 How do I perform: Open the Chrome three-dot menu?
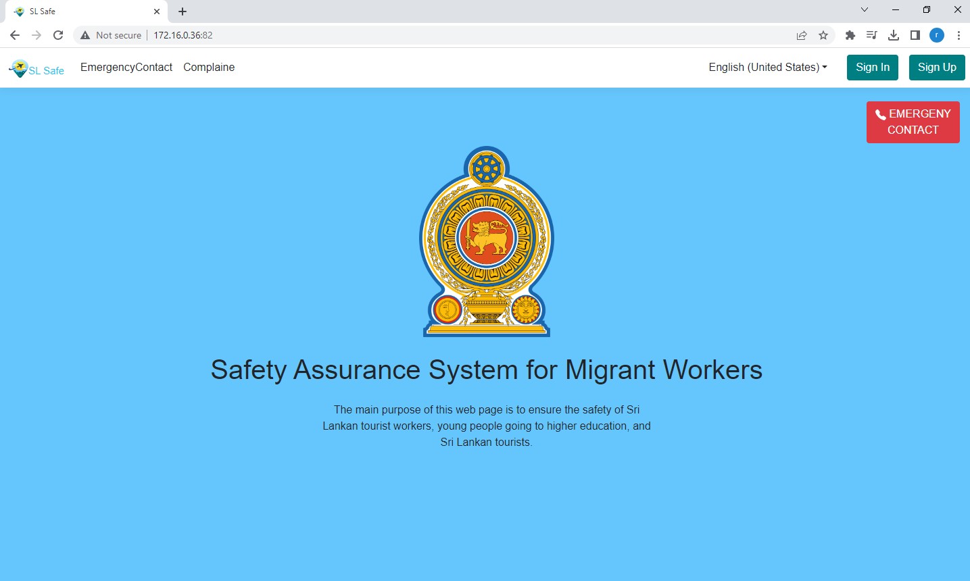(959, 35)
